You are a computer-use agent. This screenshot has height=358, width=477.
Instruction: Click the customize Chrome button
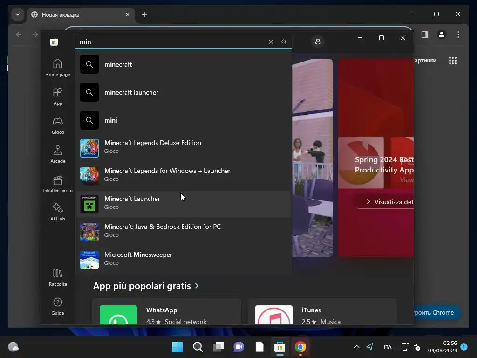[x=437, y=312]
